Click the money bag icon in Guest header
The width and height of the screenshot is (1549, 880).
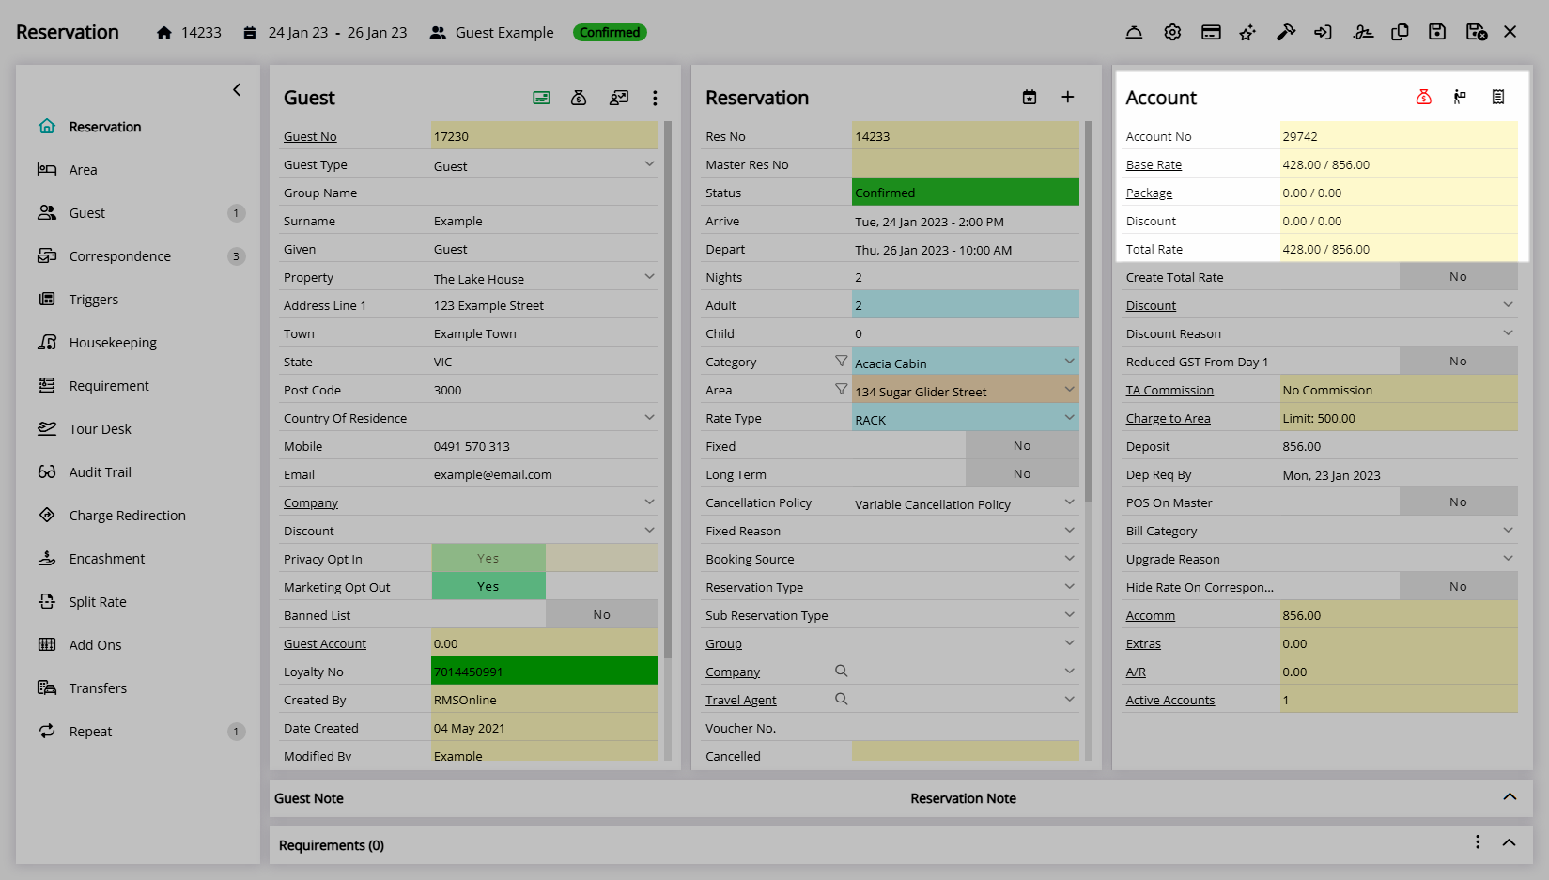point(579,98)
